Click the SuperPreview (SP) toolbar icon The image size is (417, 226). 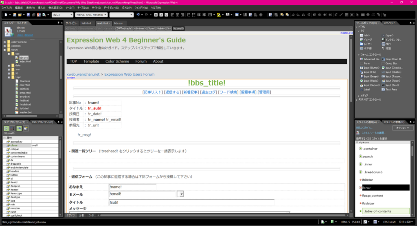pos(38,15)
